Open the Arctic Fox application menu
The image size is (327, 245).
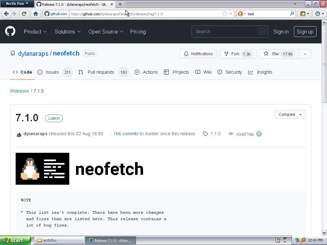[x=17, y=4]
